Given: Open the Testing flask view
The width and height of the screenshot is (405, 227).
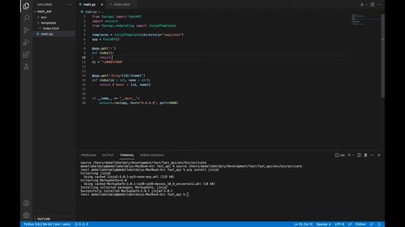Looking at the screenshot, I should (26, 67).
